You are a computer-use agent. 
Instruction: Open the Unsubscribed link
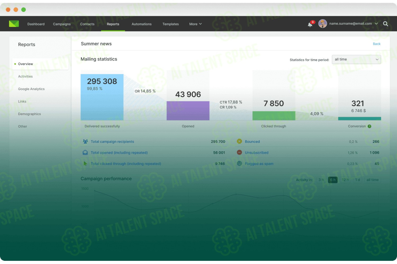coord(256,153)
